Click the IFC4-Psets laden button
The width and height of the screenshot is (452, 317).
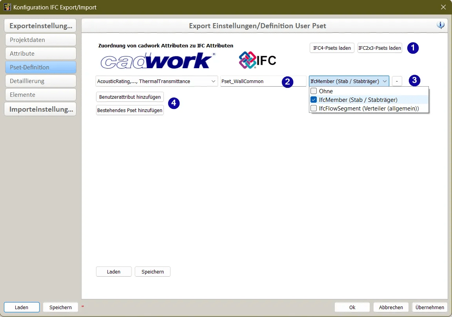click(332, 48)
